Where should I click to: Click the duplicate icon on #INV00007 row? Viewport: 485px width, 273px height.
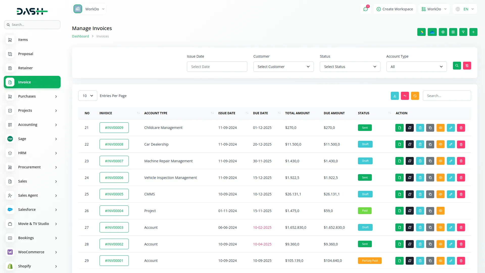coord(430,161)
